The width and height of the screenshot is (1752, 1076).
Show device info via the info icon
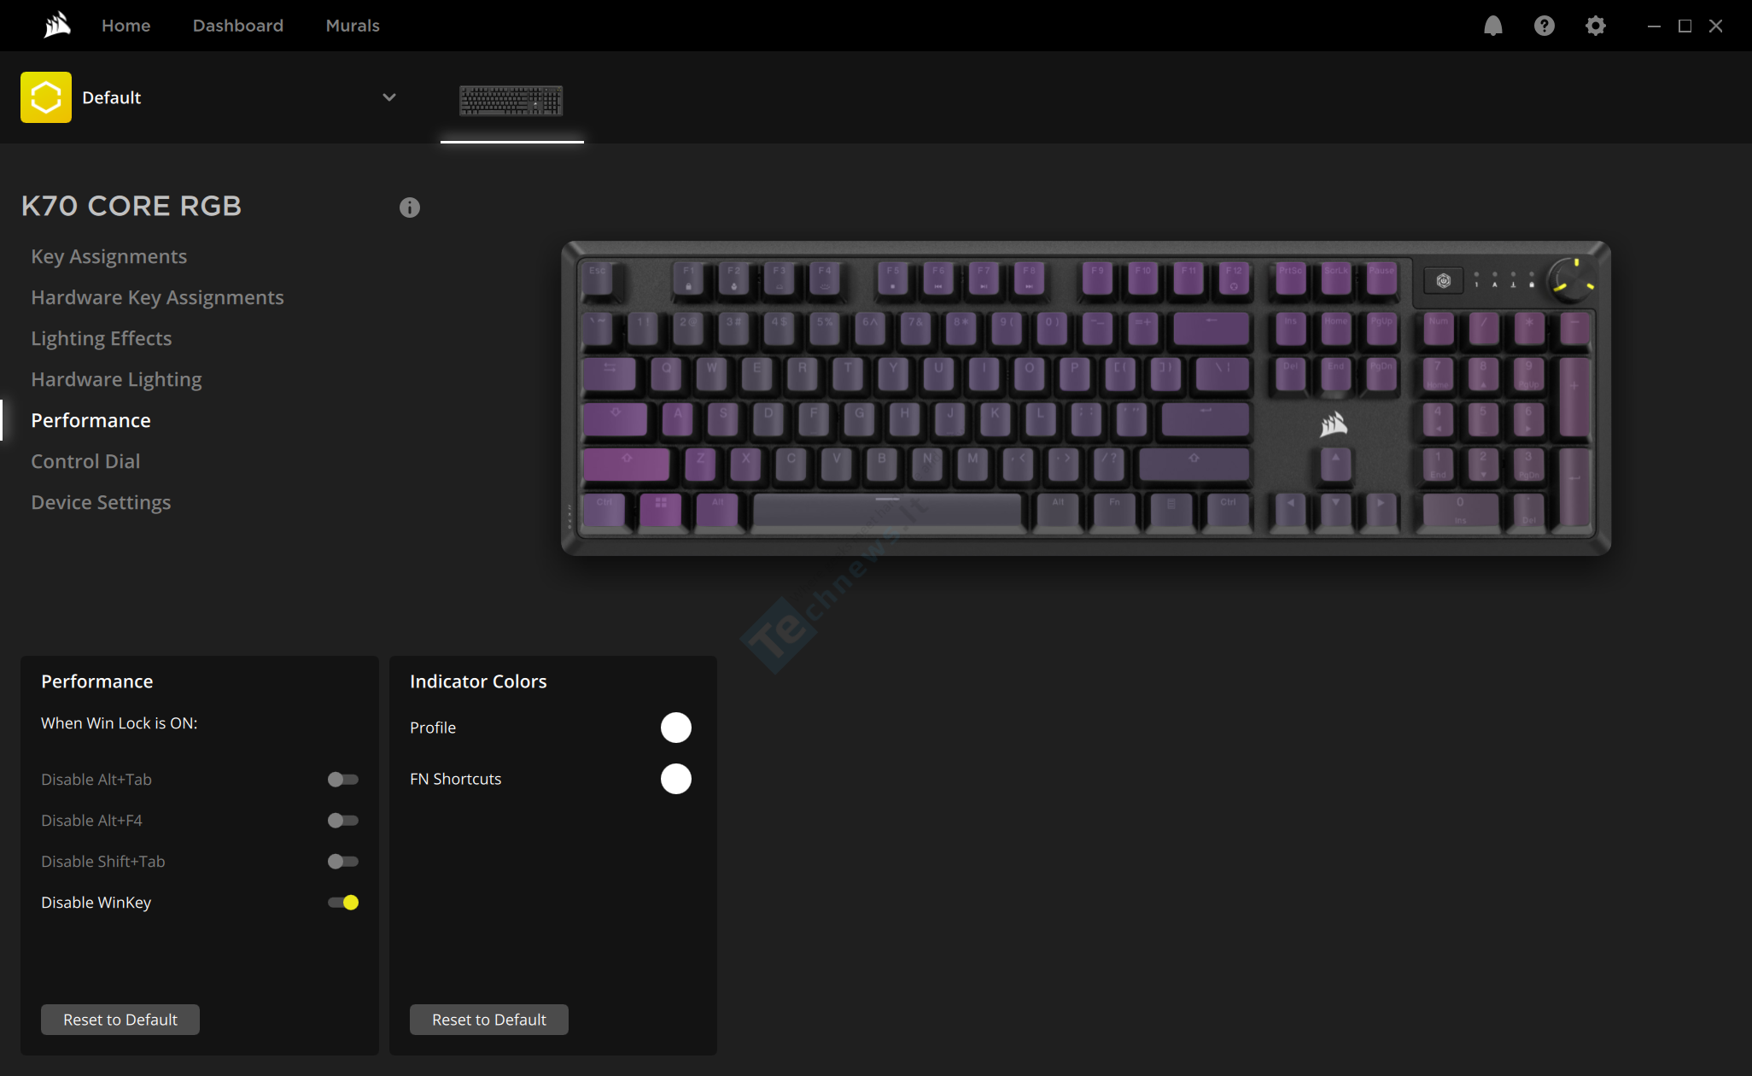[x=410, y=208]
